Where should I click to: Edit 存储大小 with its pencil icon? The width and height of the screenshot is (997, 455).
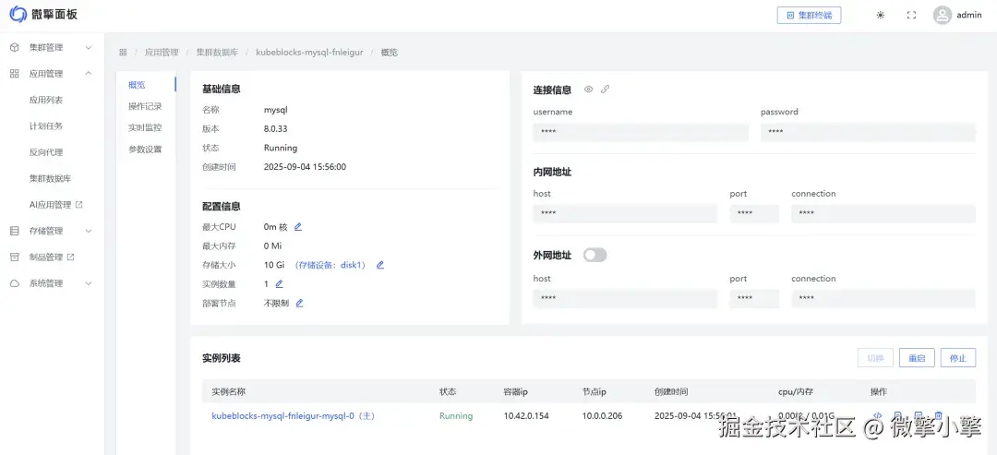pyautogui.click(x=380, y=265)
